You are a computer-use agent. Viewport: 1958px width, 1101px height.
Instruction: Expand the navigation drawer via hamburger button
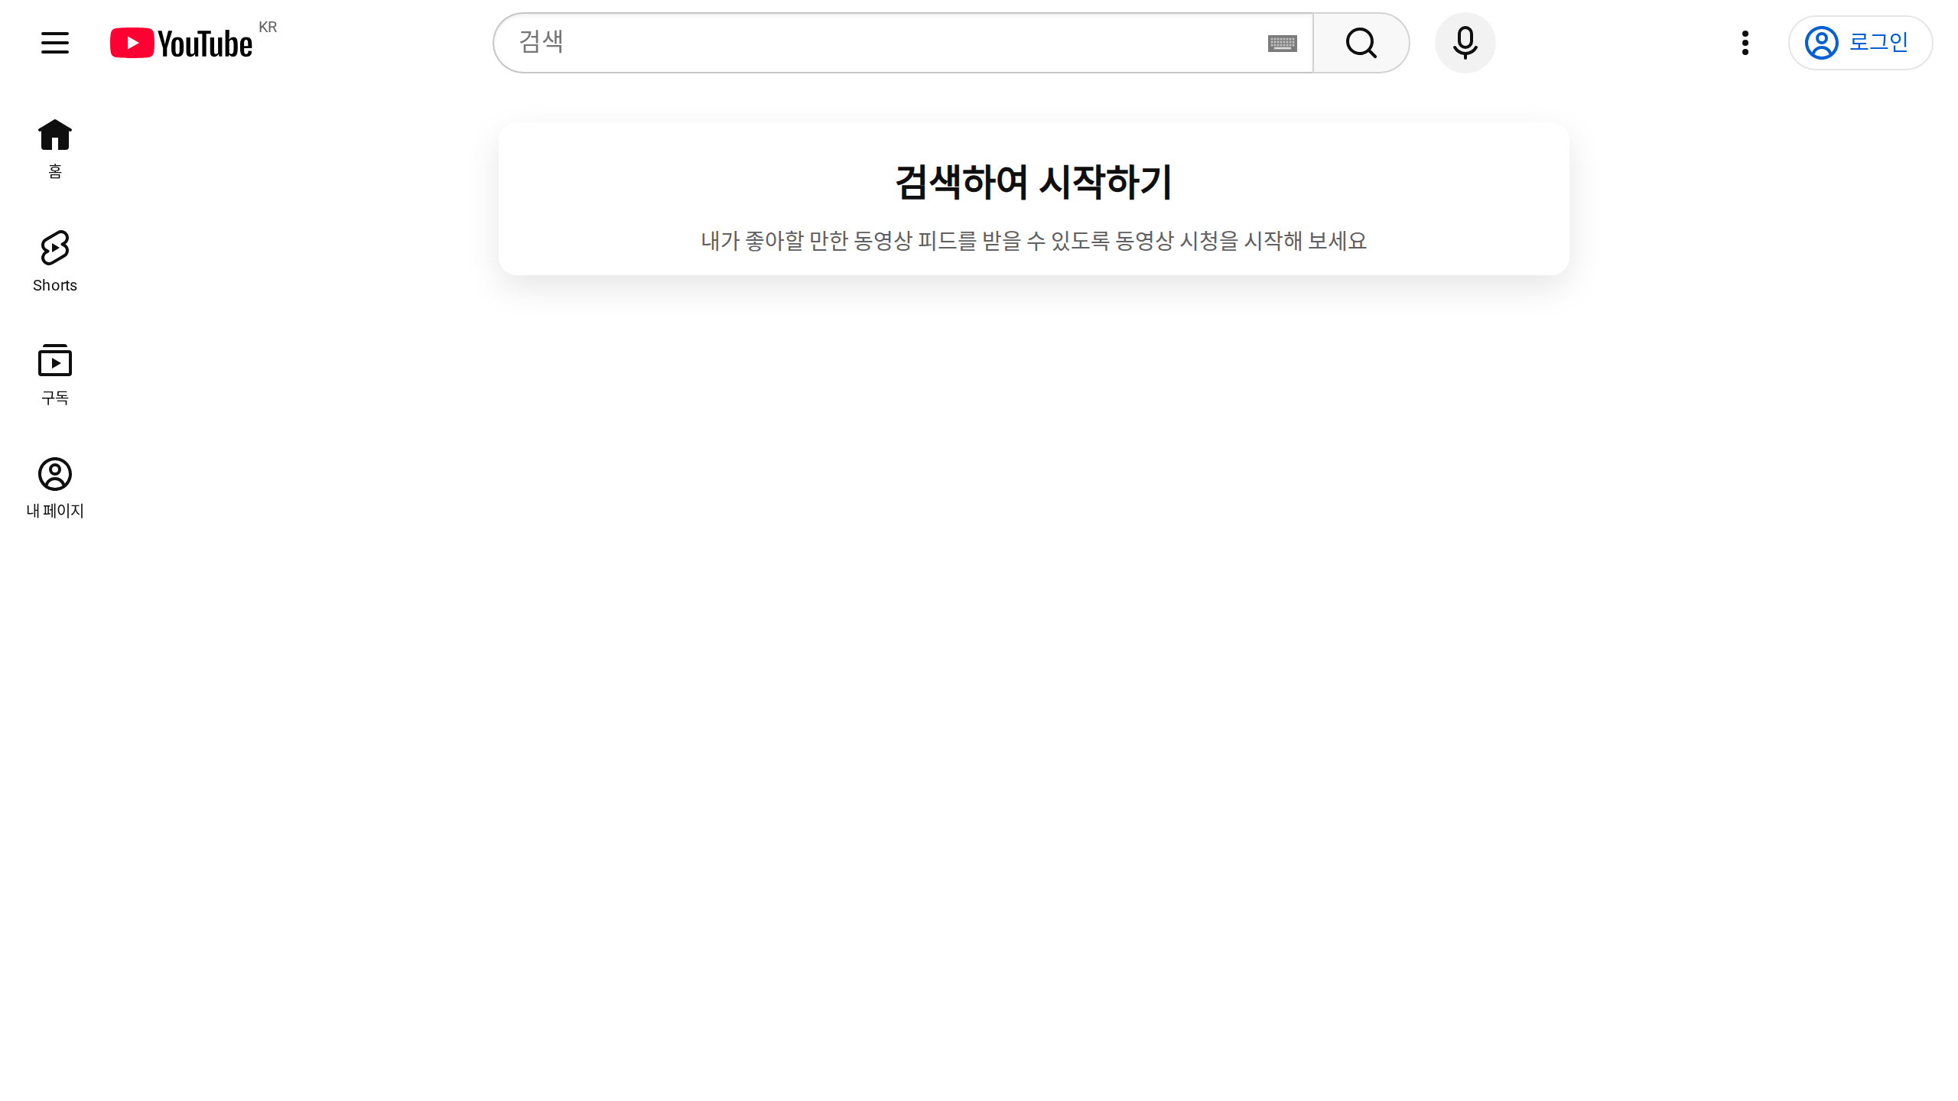[54, 42]
